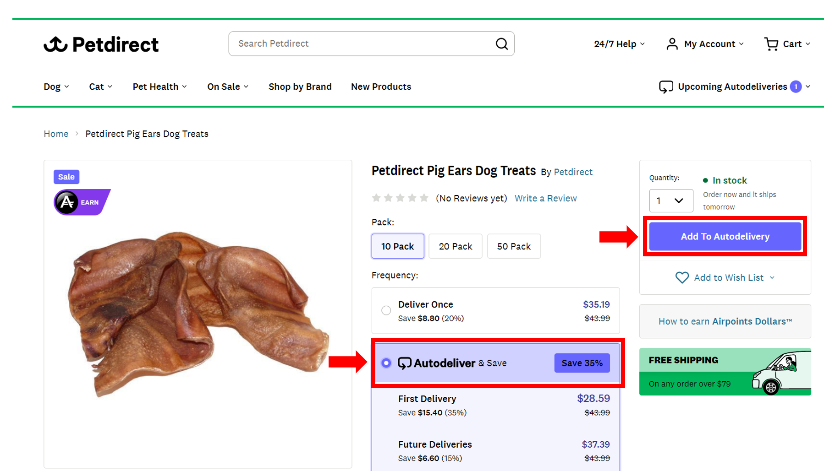Click the Home breadcrumb link
The width and height of the screenshot is (824, 471).
(x=56, y=134)
